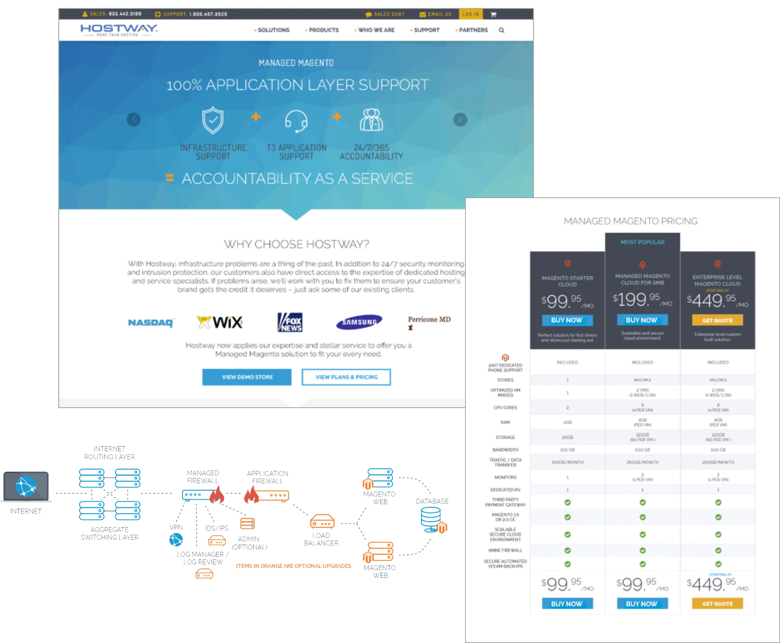Click the blue Magento Web server icon
This screenshot has height=643, width=780.
coord(378,478)
